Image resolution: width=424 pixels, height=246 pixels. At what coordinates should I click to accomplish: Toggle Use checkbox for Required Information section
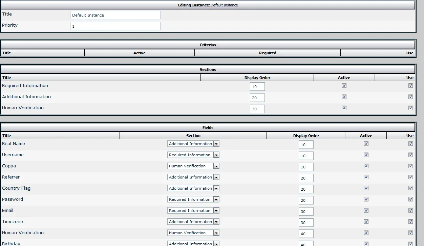coord(410,86)
